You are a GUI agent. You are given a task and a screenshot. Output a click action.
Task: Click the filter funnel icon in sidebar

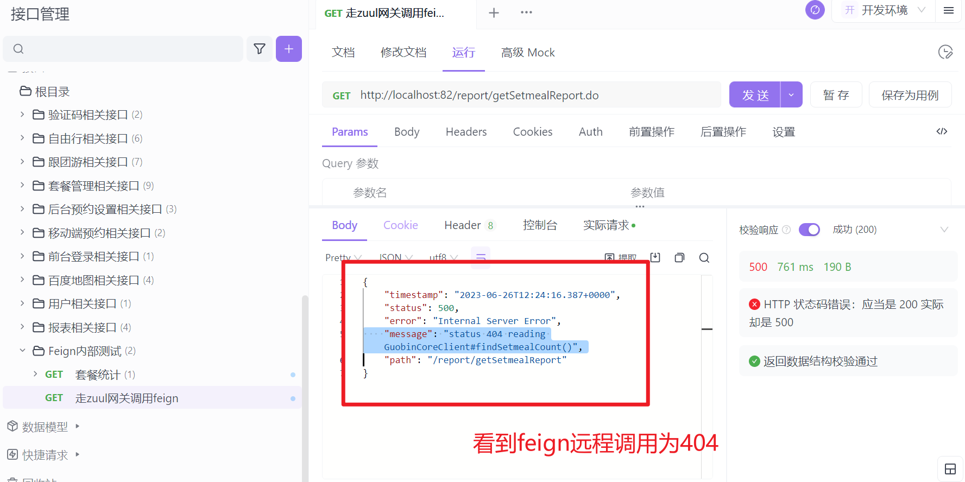click(x=260, y=49)
